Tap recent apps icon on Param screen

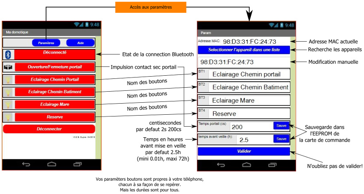point(272,165)
